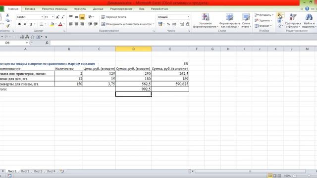This screenshot has height=178, width=317.
Task: Open the Разметка страницы tab
Action: [54, 9]
